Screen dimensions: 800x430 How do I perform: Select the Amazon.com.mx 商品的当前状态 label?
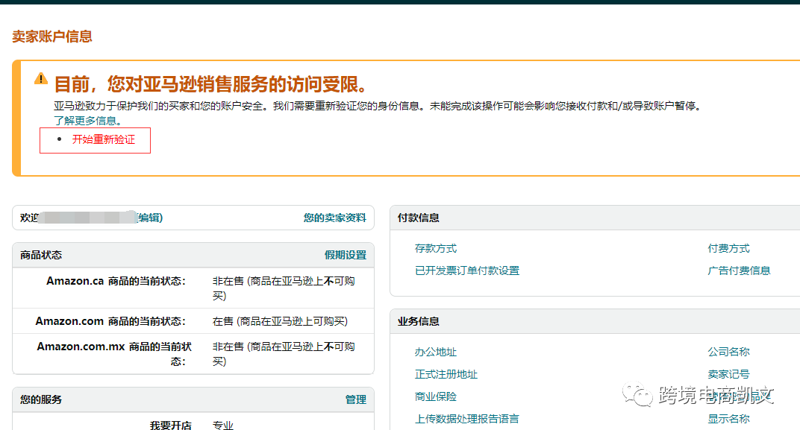click(x=113, y=353)
